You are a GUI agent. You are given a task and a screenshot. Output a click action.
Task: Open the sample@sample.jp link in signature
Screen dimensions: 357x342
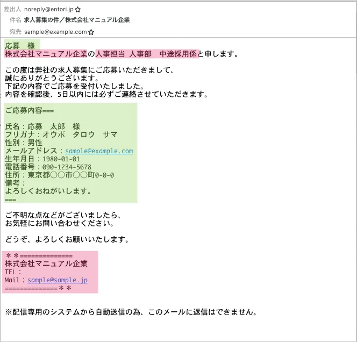point(58,280)
